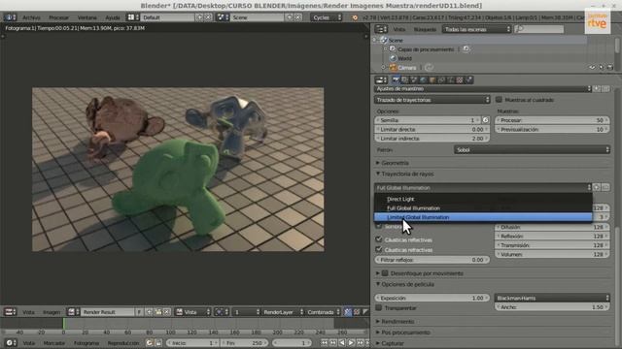Click the outliner search input field
The width and height of the screenshot is (622, 349).
click(x=539, y=29)
